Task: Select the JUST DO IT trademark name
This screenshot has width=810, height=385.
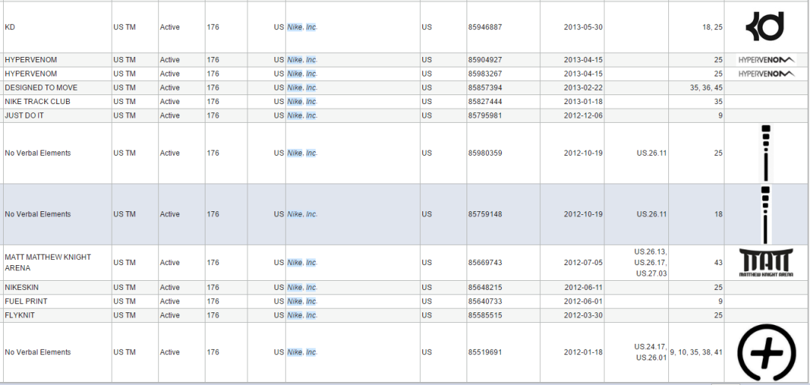Action: [x=24, y=115]
